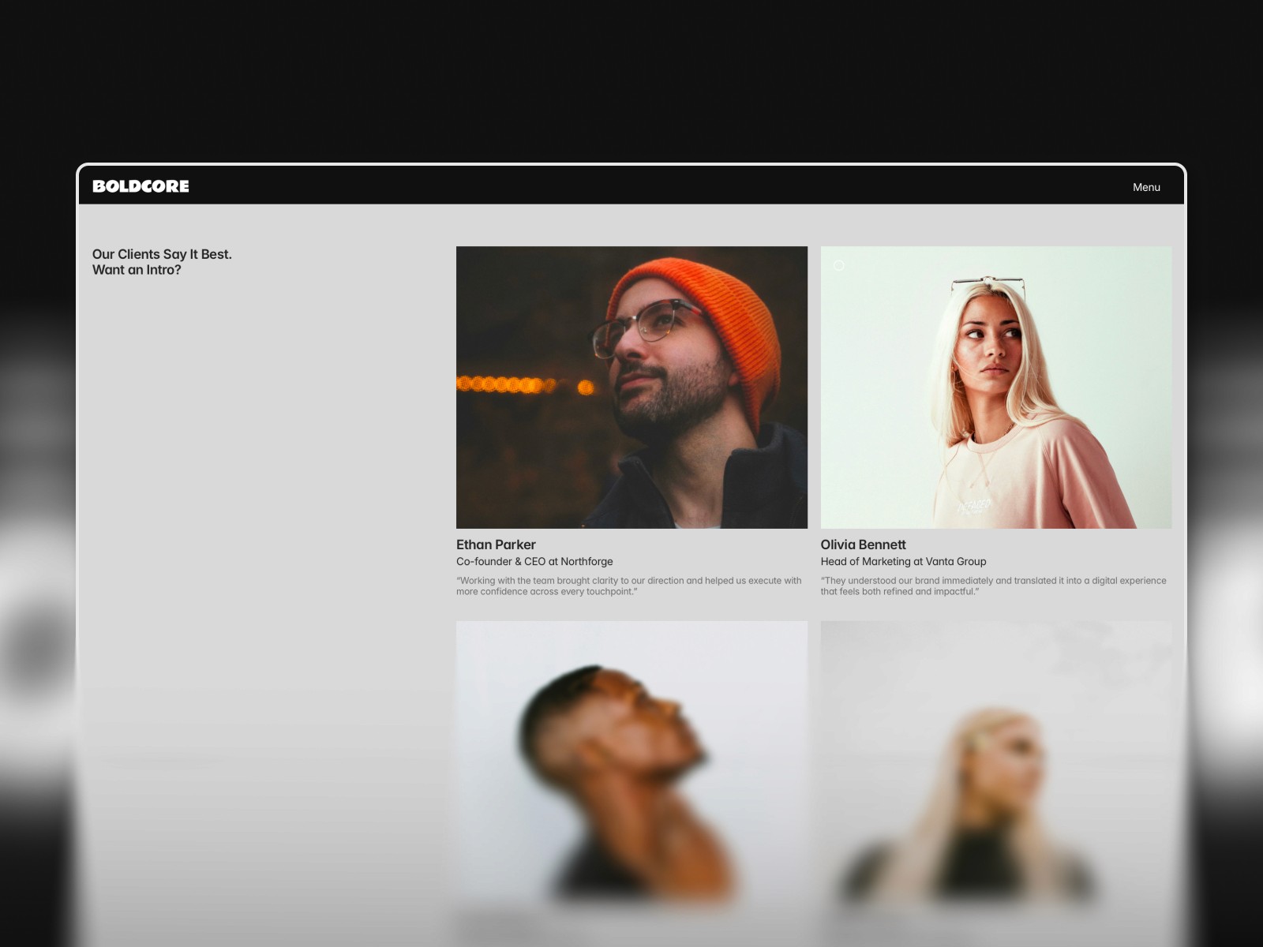Click Ethan Parker's testimonial quote
Screen dimensions: 1263x947
coord(629,586)
